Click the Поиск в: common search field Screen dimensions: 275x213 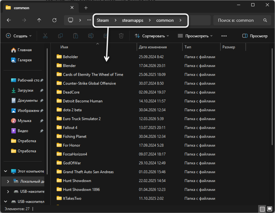(242, 20)
